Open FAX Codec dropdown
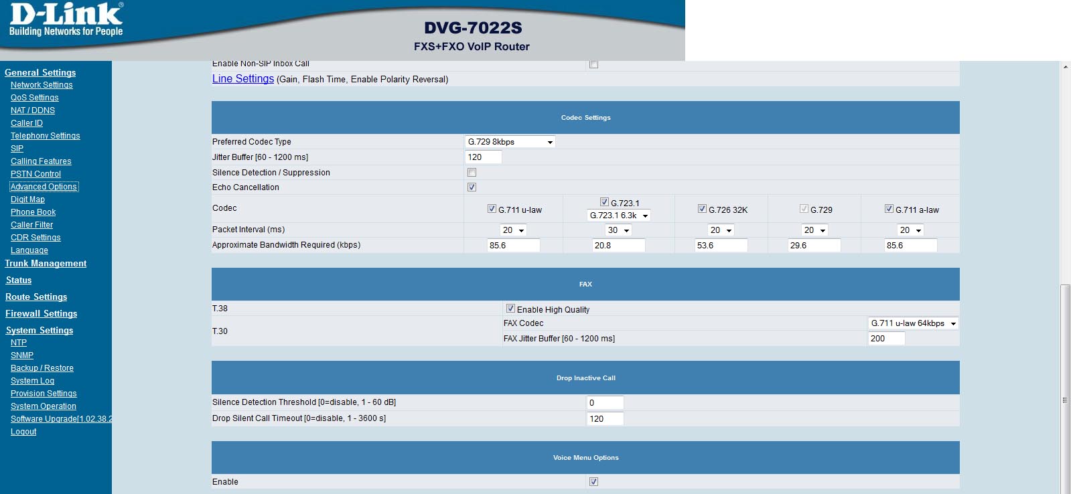 (x=914, y=323)
